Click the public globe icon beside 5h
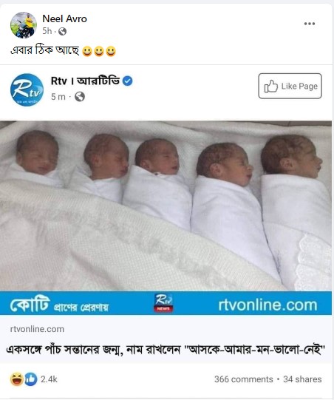334x400 pixels. pos(63,31)
